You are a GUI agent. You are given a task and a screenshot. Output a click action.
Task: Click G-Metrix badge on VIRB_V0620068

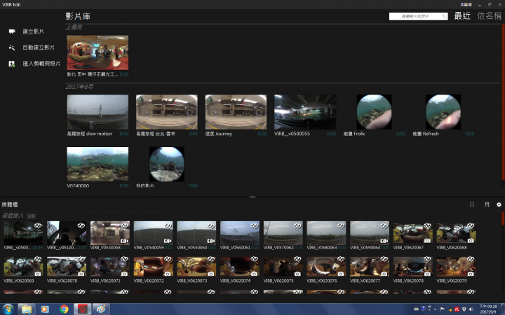(471, 226)
